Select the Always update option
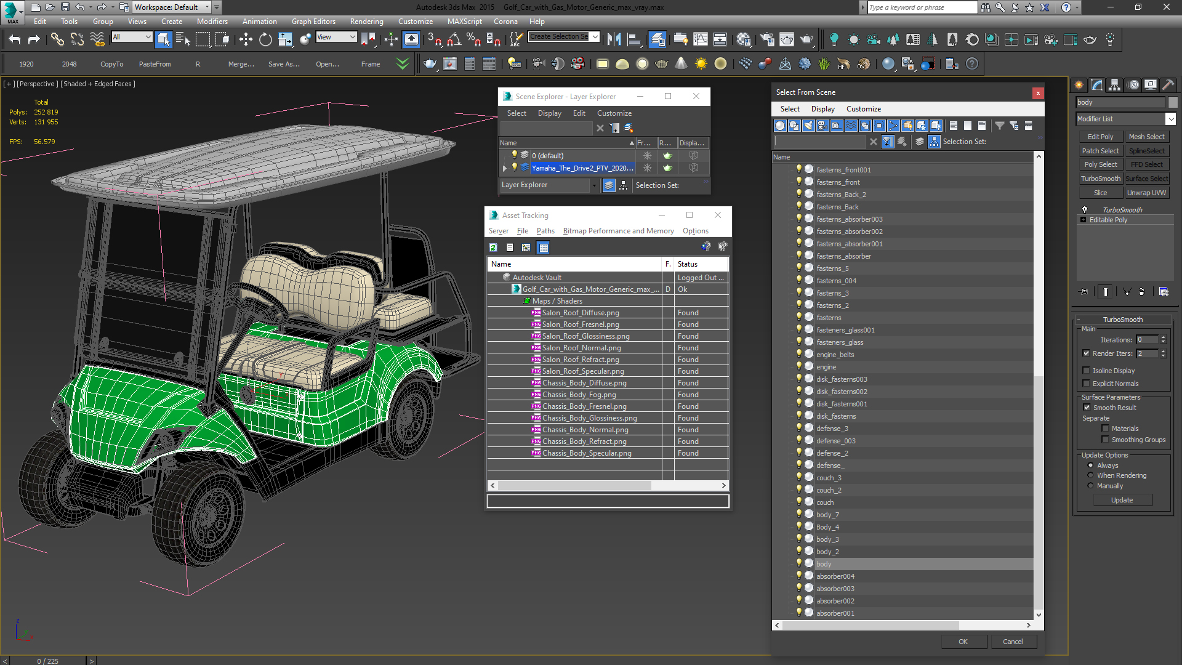Viewport: 1182px width, 665px height. tap(1090, 465)
